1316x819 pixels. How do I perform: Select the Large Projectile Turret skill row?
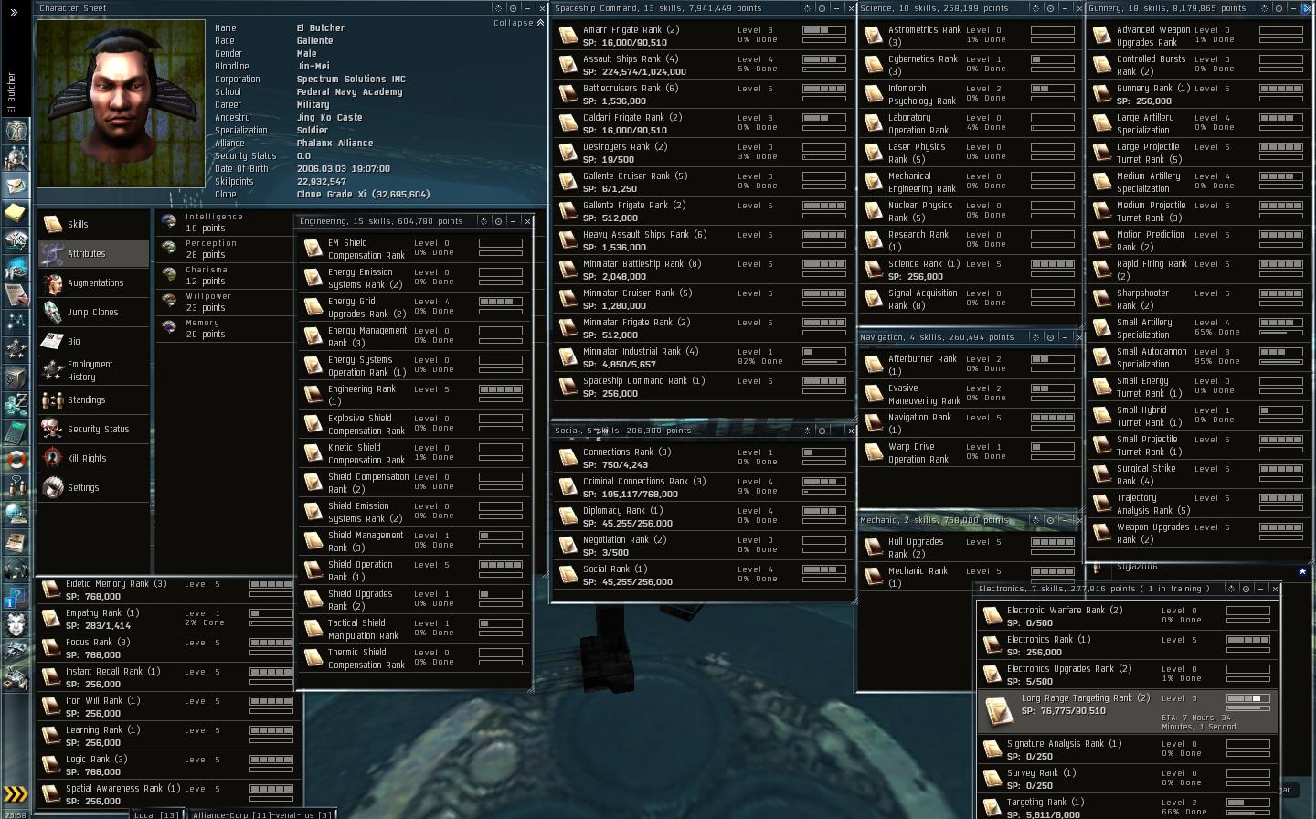point(1197,153)
